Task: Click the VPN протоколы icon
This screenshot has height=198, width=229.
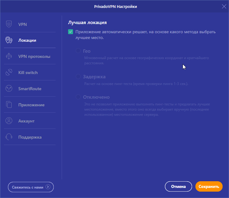Action: click(x=9, y=56)
